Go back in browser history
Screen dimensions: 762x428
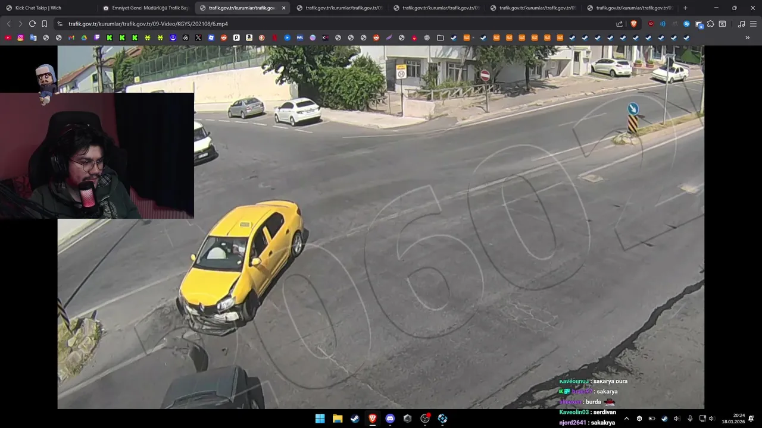tap(8, 24)
